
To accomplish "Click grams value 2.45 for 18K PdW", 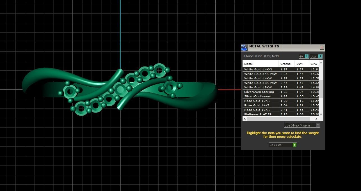I will tap(284, 83).
